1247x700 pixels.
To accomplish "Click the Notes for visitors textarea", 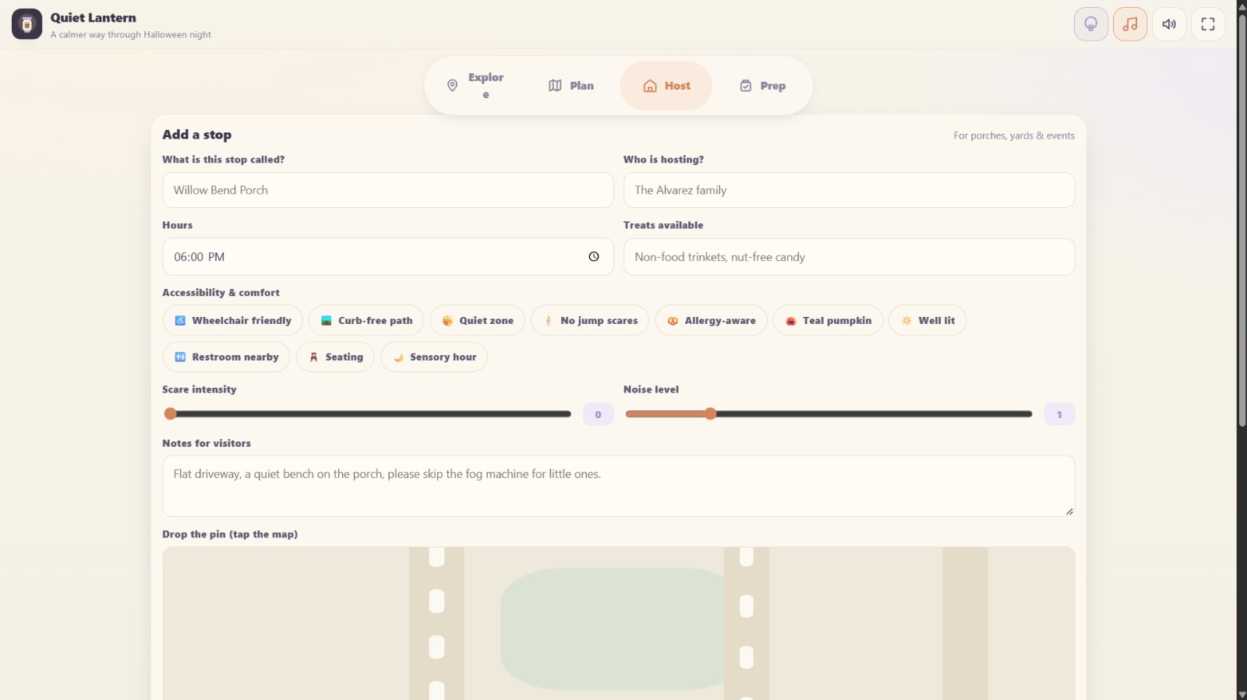I will pos(619,487).
